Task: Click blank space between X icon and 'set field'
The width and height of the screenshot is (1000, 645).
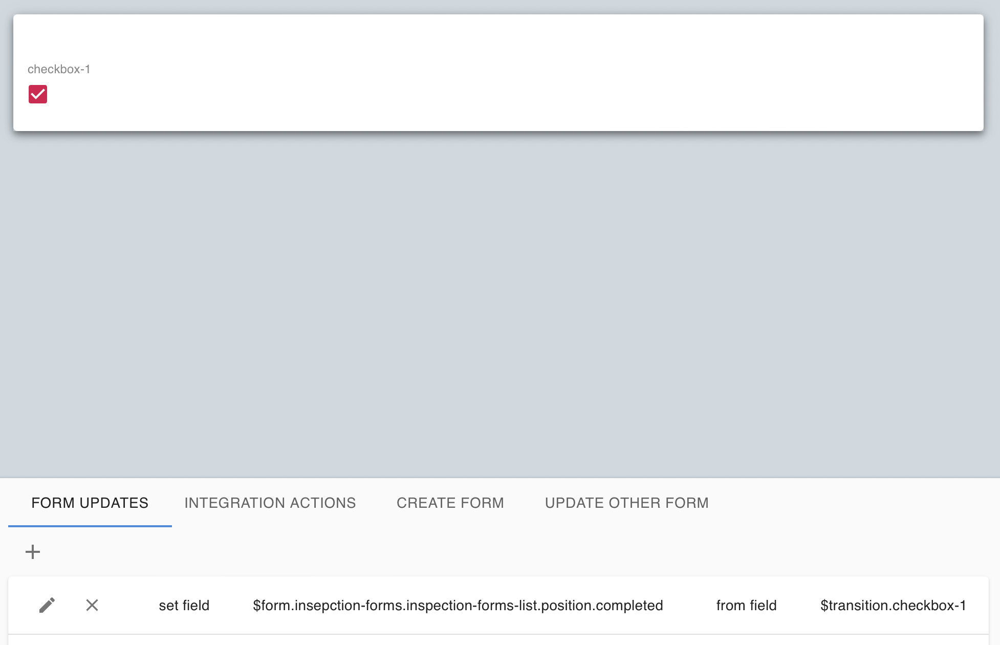Action: click(x=128, y=605)
